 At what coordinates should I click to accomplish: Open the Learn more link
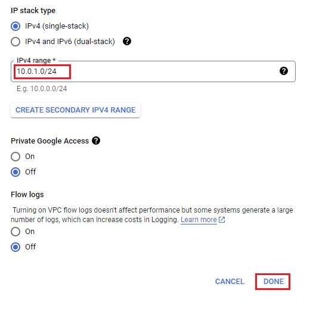199,220
